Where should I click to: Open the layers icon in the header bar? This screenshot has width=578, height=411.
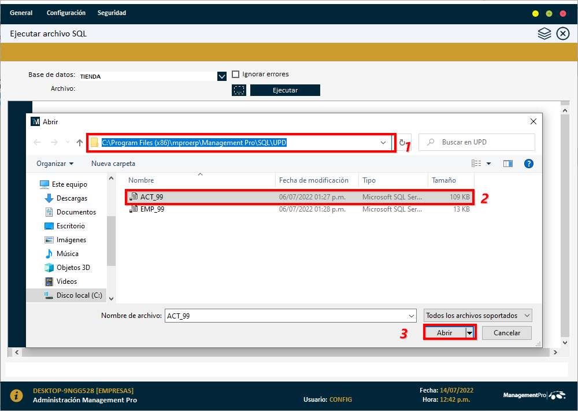click(544, 34)
